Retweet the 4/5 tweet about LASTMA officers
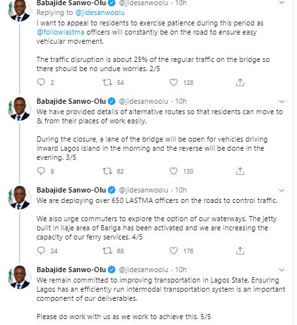Image resolution: width=297 pixels, height=325 pixels. click(107, 251)
